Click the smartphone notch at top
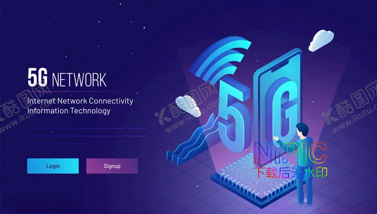The height and width of the screenshot is (214, 377). tap(280, 65)
